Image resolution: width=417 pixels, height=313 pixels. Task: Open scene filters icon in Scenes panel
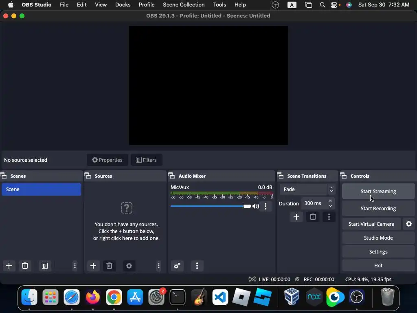(x=45, y=266)
